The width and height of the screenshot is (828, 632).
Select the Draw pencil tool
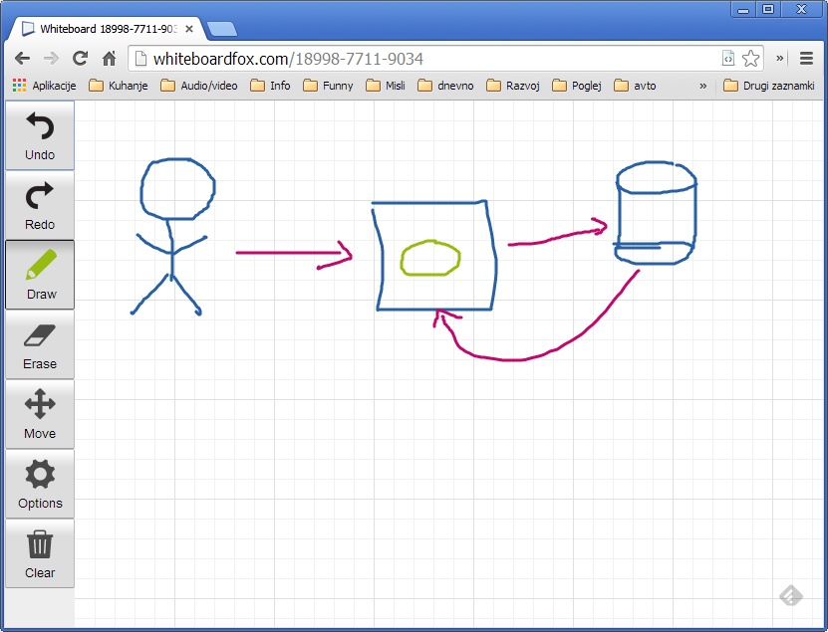click(x=40, y=275)
